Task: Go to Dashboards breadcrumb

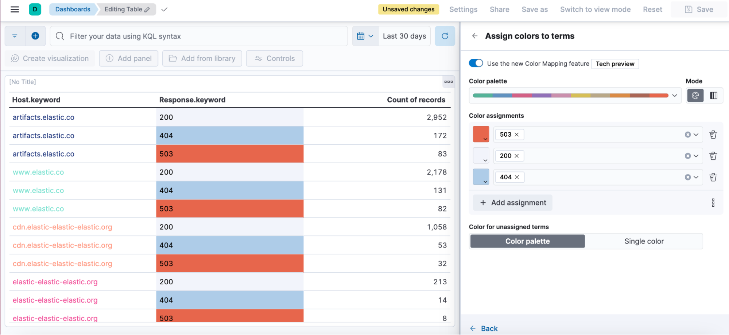Action: tap(73, 9)
